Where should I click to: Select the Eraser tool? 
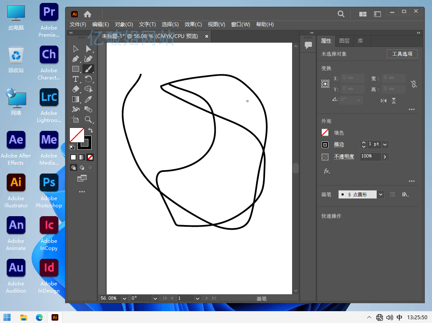[x=75, y=89]
